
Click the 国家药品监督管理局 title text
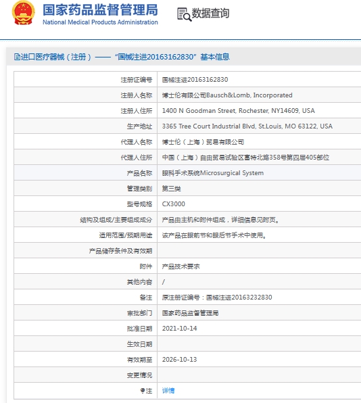(100, 10)
